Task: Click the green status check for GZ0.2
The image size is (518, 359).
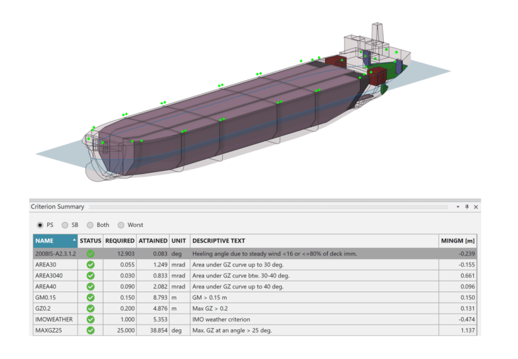Action: [x=91, y=308]
